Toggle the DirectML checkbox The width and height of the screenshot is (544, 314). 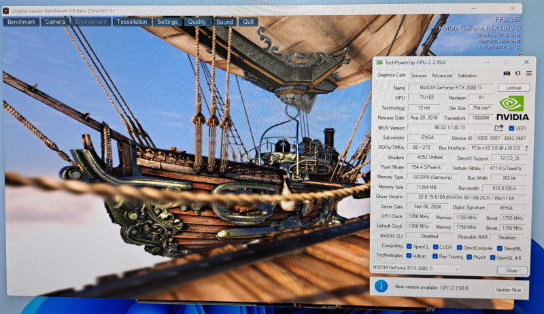500,248
